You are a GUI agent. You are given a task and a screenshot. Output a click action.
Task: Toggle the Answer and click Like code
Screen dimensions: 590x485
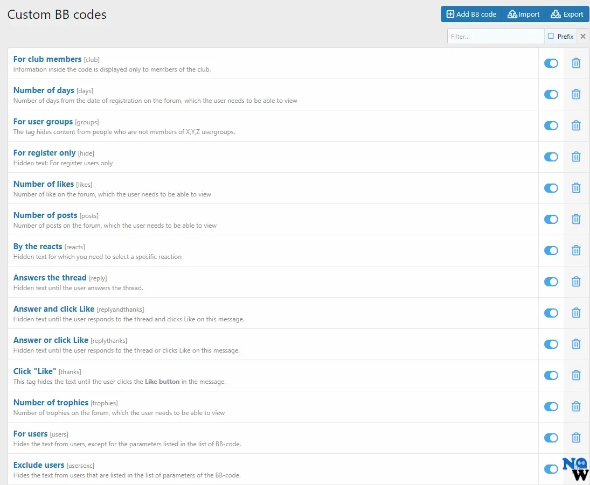click(x=551, y=313)
